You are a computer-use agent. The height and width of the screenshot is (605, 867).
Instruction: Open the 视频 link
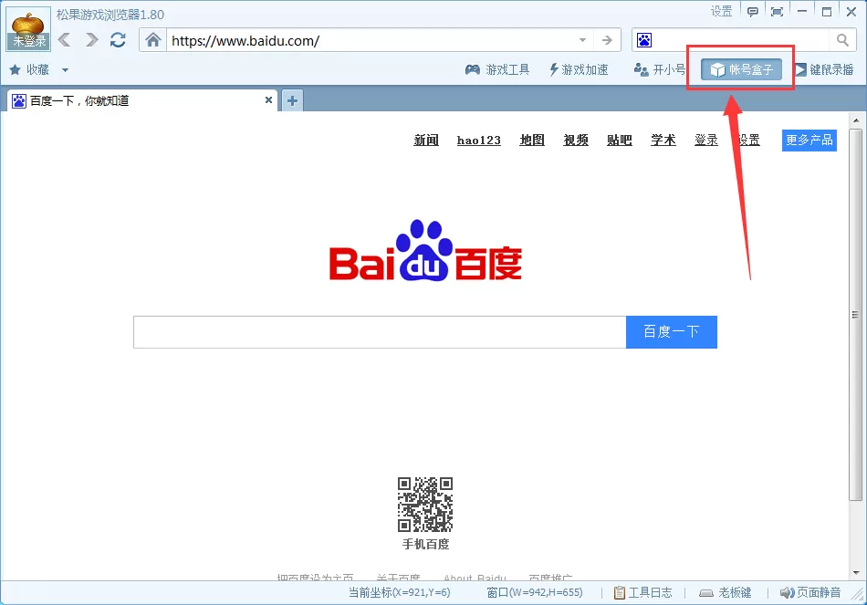pos(576,141)
